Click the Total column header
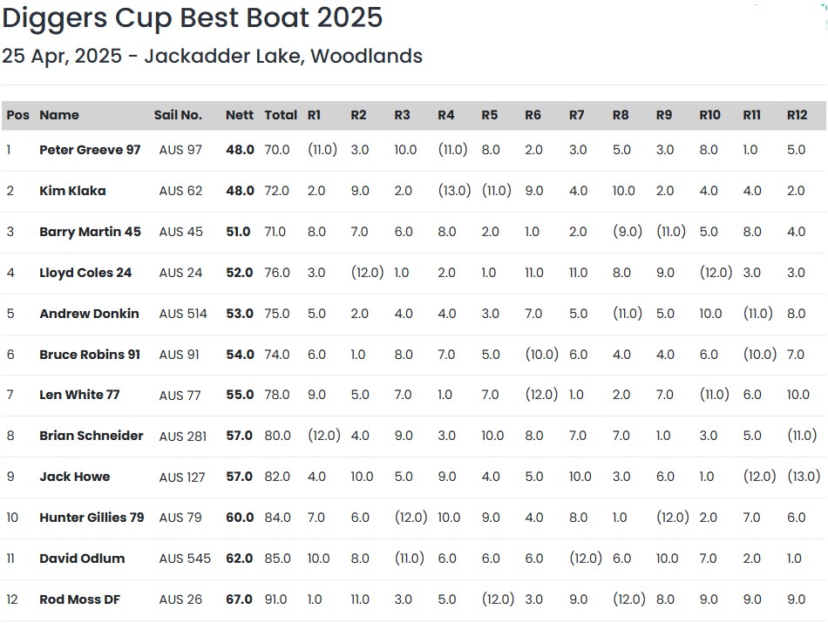 pyautogui.click(x=281, y=115)
